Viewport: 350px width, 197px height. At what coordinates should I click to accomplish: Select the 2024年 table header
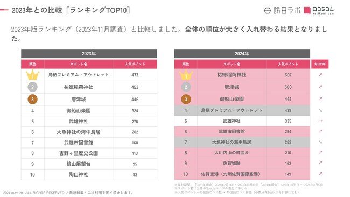click(242, 53)
